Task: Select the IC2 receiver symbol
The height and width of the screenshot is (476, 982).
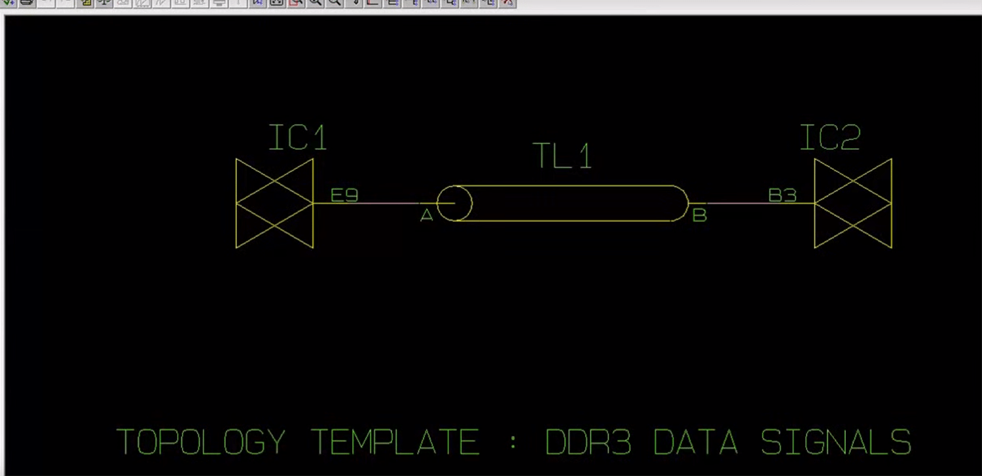Action: [852, 203]
